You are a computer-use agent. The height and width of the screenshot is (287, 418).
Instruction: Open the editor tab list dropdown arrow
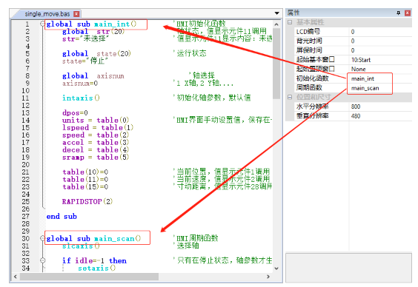277,13
